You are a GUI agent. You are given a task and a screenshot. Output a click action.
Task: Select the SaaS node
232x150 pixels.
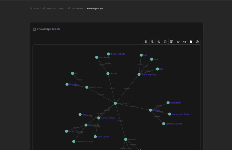152,59
